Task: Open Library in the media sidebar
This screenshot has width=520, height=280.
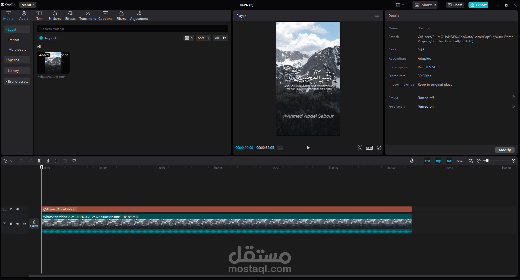Action: coord(17,70)
